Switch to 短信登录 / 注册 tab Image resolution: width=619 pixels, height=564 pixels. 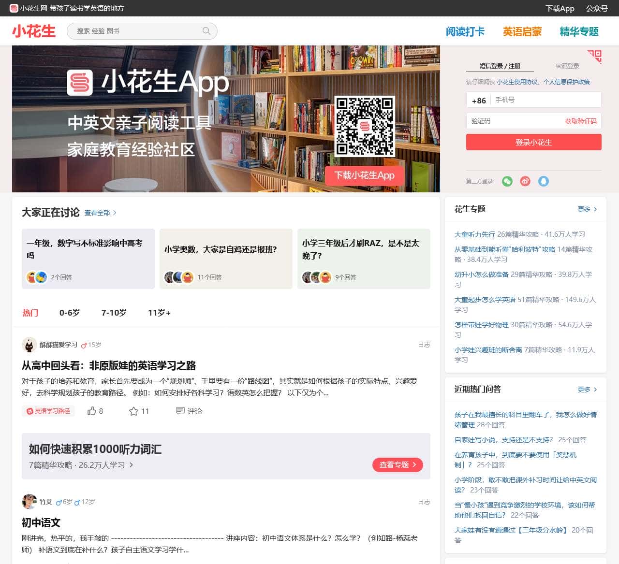tap(500, 66)
